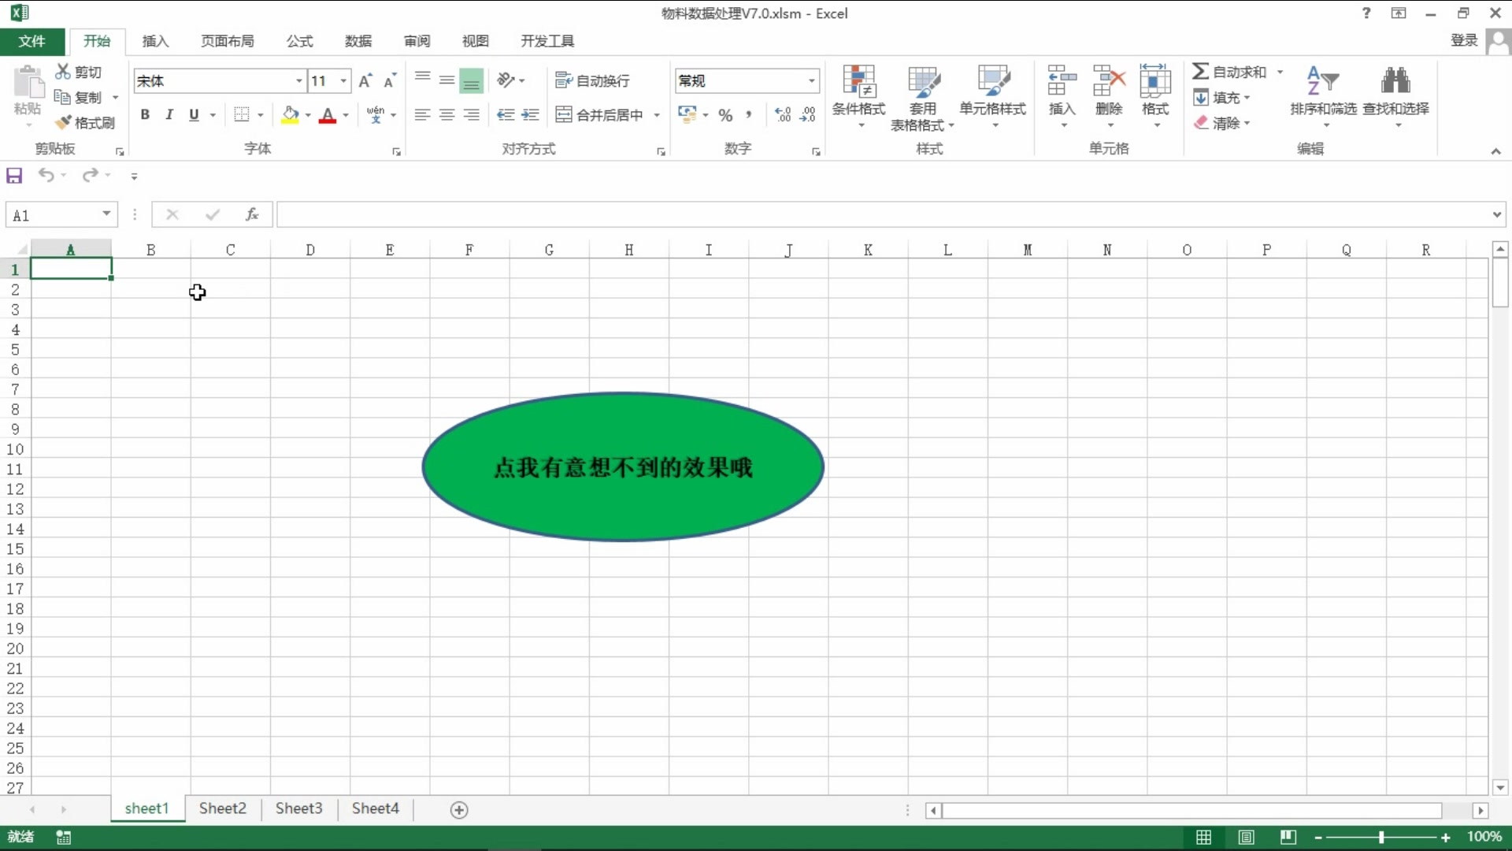Click the add new sheet plus button
The image size is (1512, 851).
point(459,810)
